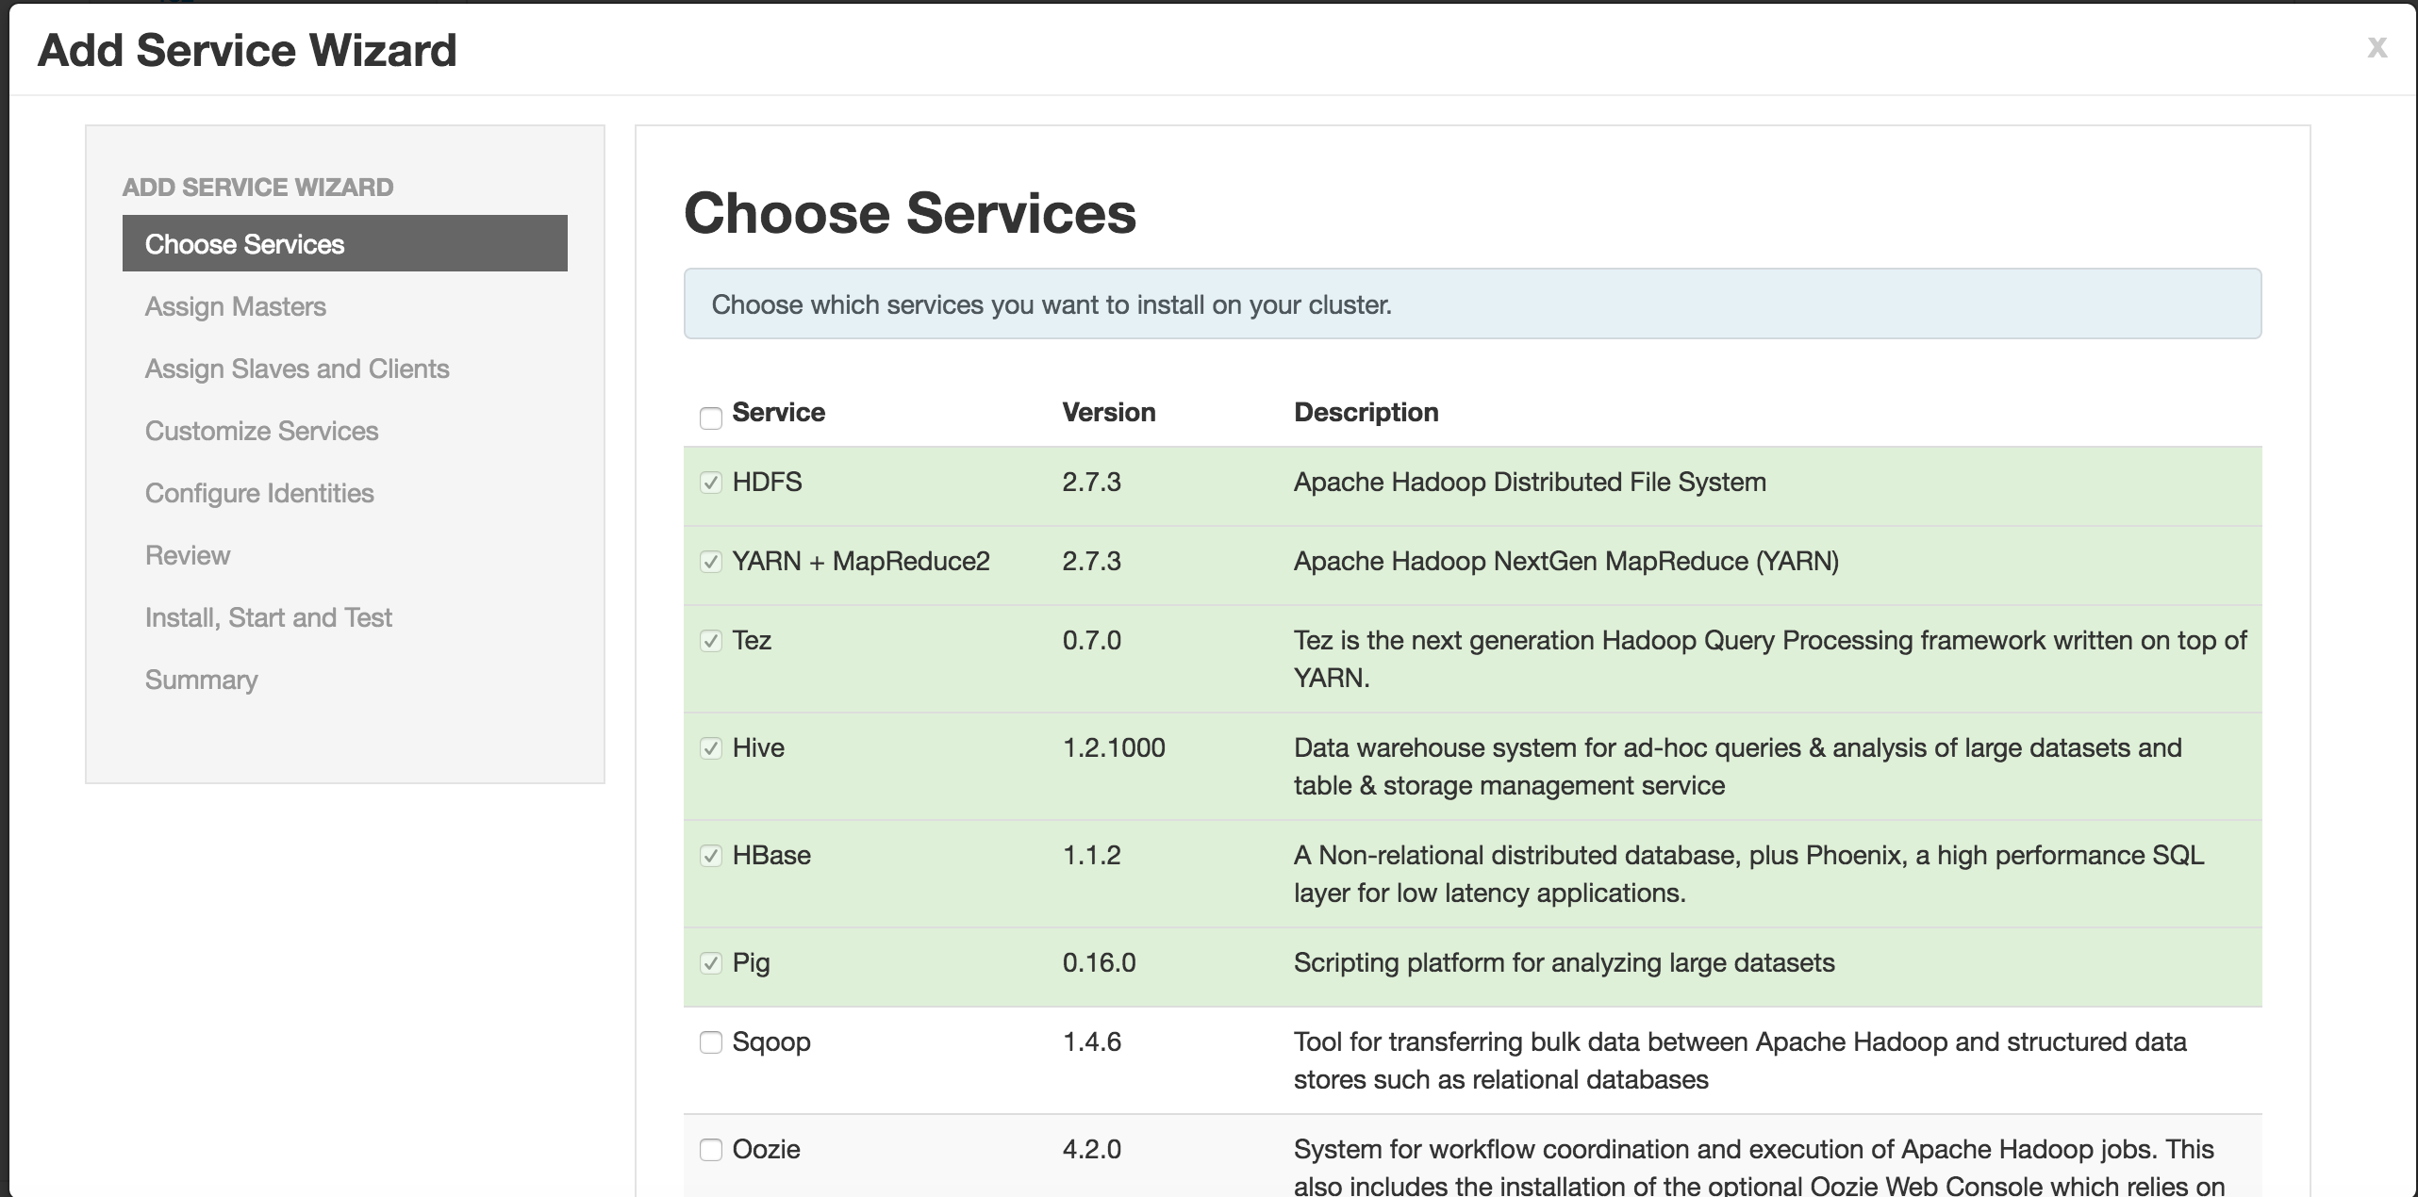Click the YARN + MapReduce2 service name

(x=861, y=561)
